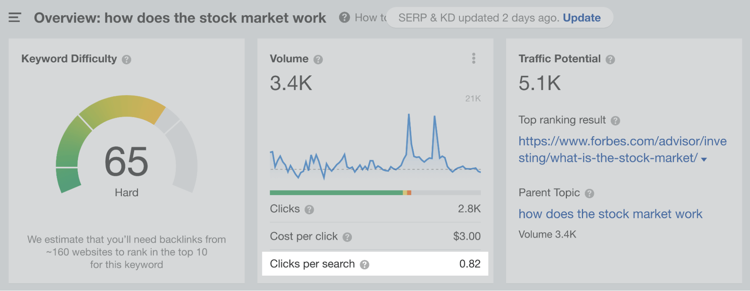Click the Cost per click help icon
The height and width of the screenshot is (291, 750).
[x=347, y=237]
